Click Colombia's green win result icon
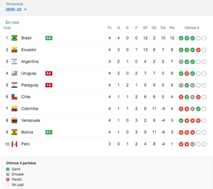Screen dimensions: 213x189 click(198, 109)
